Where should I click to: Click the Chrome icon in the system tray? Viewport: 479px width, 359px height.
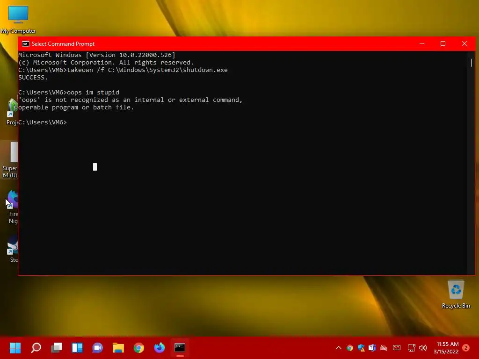(350, 348)
